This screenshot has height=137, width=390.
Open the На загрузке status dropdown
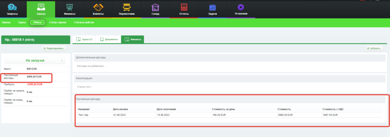click(35, 61)
